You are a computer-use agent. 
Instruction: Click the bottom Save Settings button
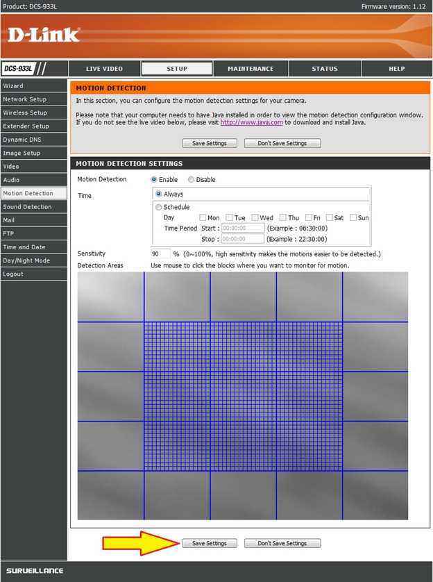click(210, 543)
